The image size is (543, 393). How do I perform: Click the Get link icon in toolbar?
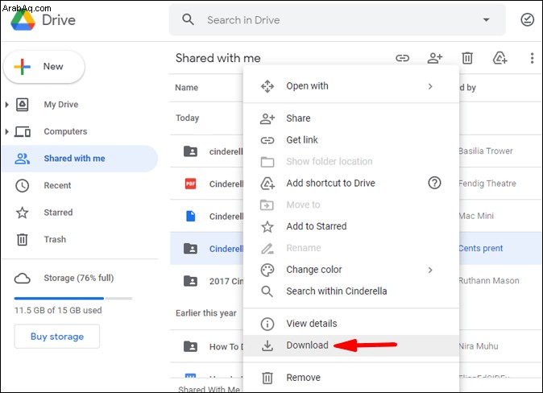click(402, 58)
